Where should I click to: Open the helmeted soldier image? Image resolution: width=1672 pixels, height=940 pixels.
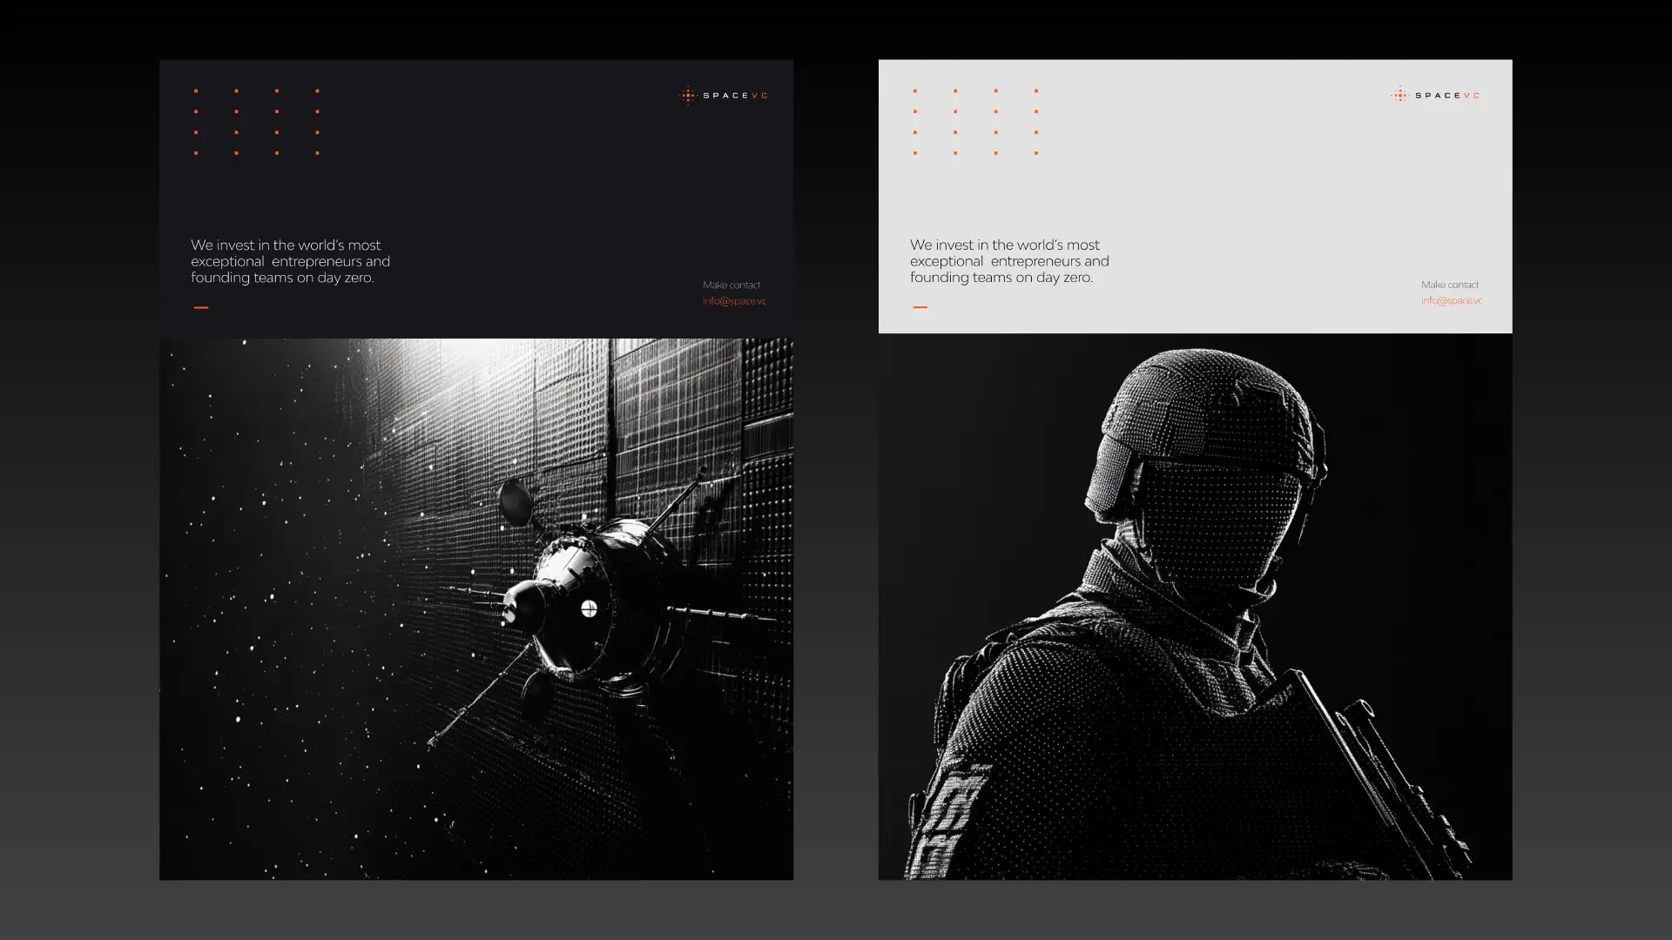click(1195, 607)
